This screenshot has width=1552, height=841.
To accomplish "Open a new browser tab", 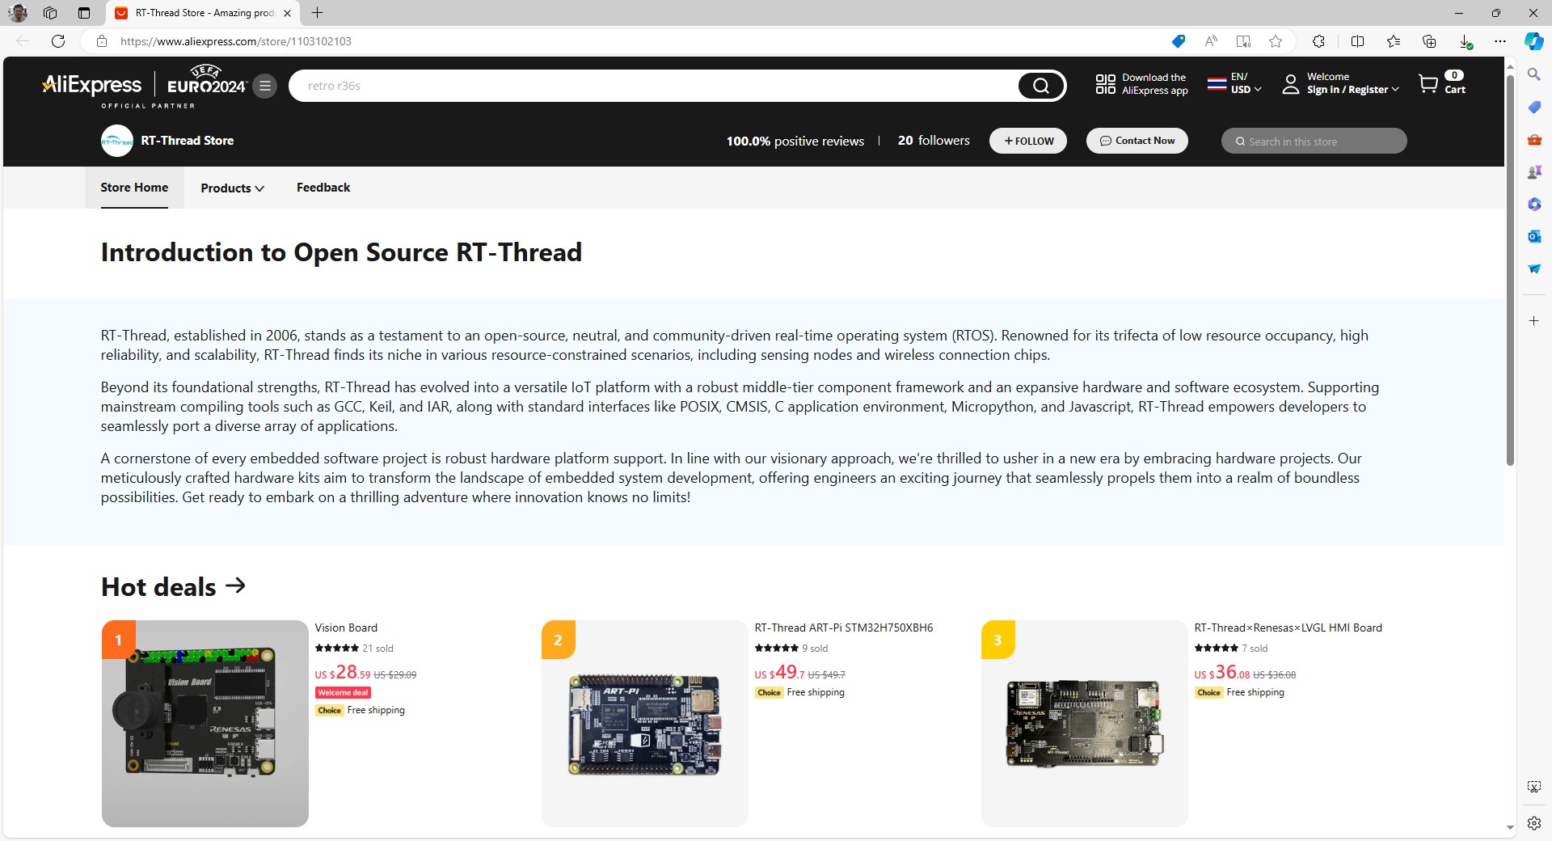I will pyautogui.click(x=318, y=13).
